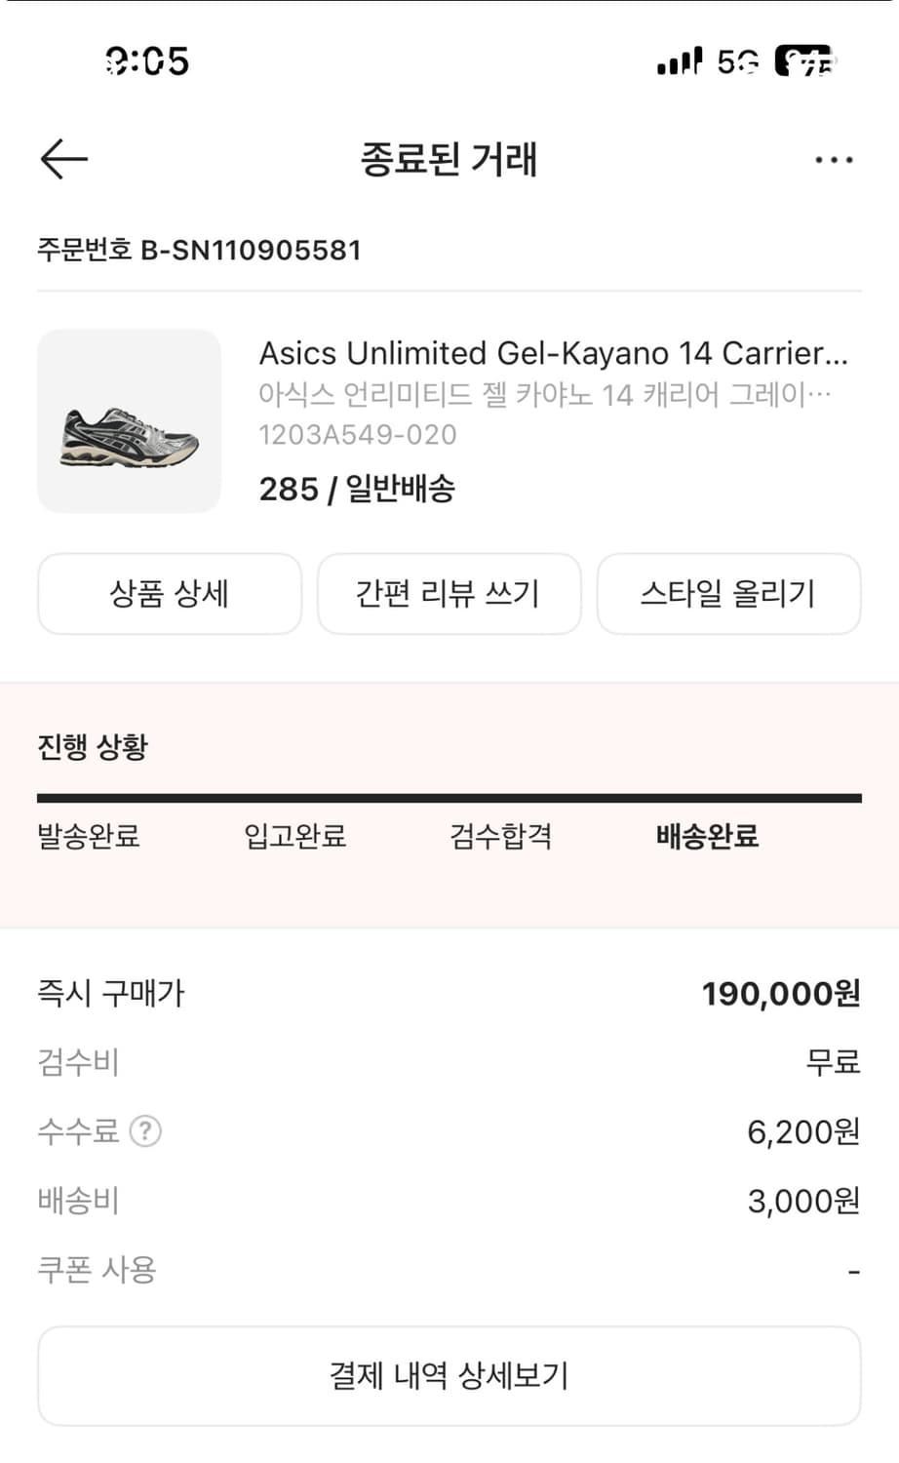899x1463 pixels.
Task: Select the 발송완료 progress step
Action: pyautogui.click(x=89, y=836)
